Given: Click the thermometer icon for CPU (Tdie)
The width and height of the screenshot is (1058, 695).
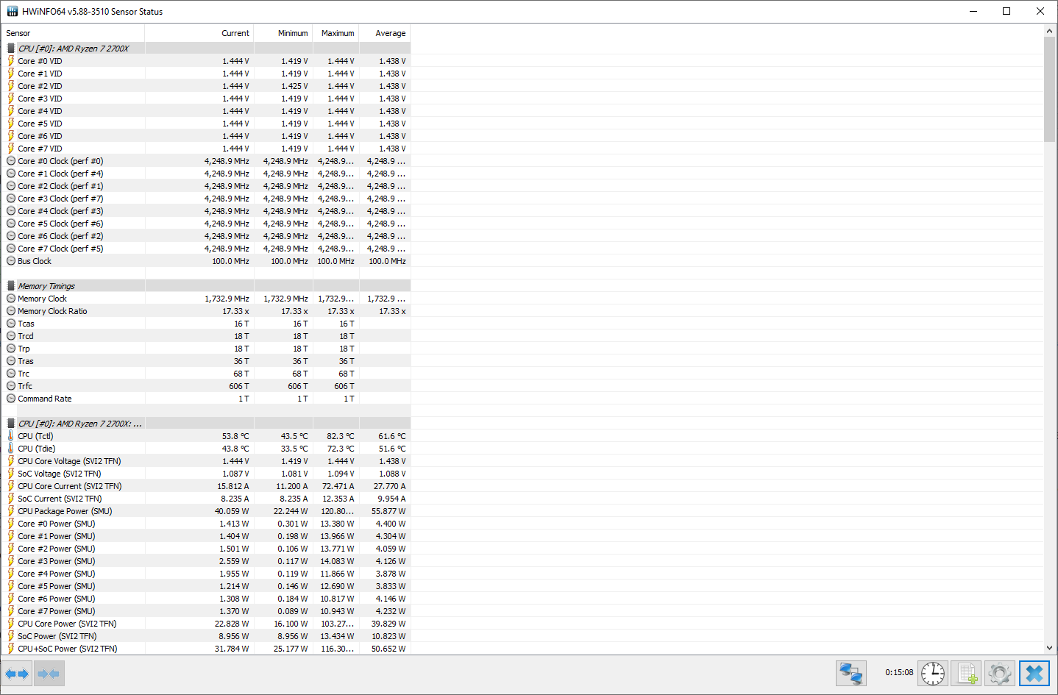Looking at the screenshot, I should (11, 449).
